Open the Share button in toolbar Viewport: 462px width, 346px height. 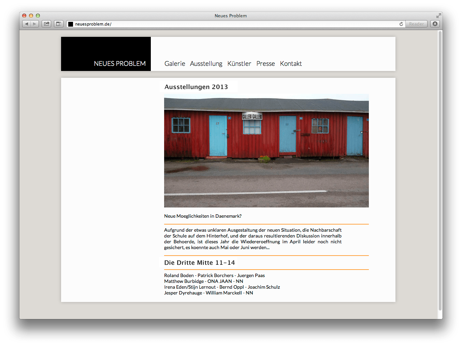click(x=46, y=24)
